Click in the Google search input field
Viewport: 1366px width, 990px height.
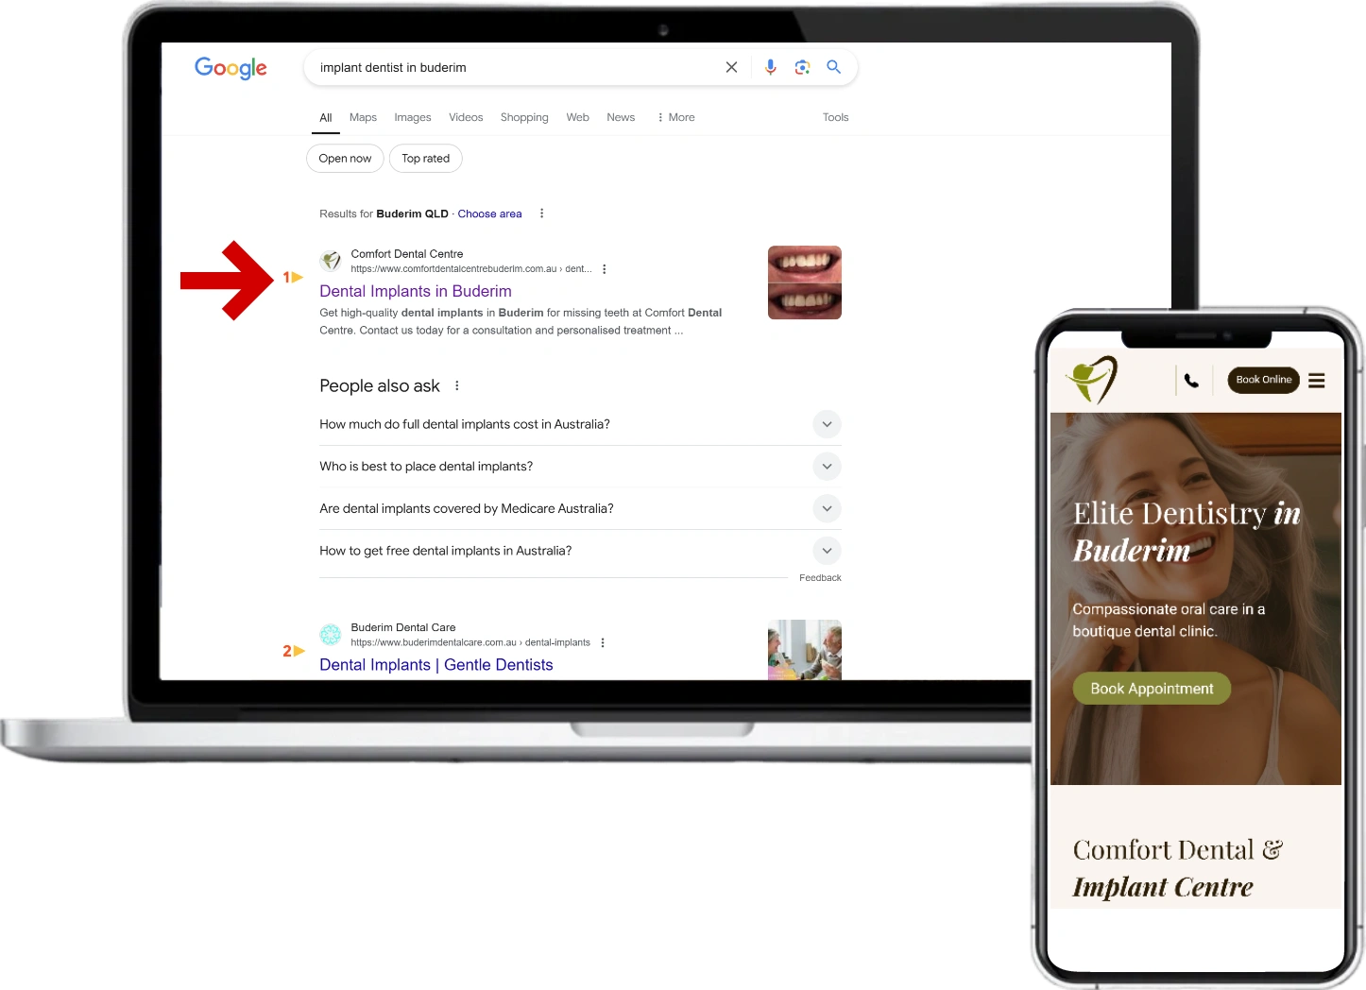(x=515, y=67)
